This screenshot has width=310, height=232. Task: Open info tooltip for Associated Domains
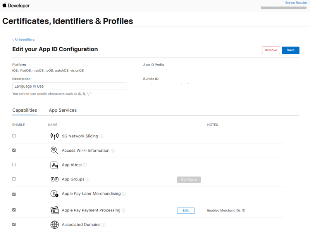point(103,225)
